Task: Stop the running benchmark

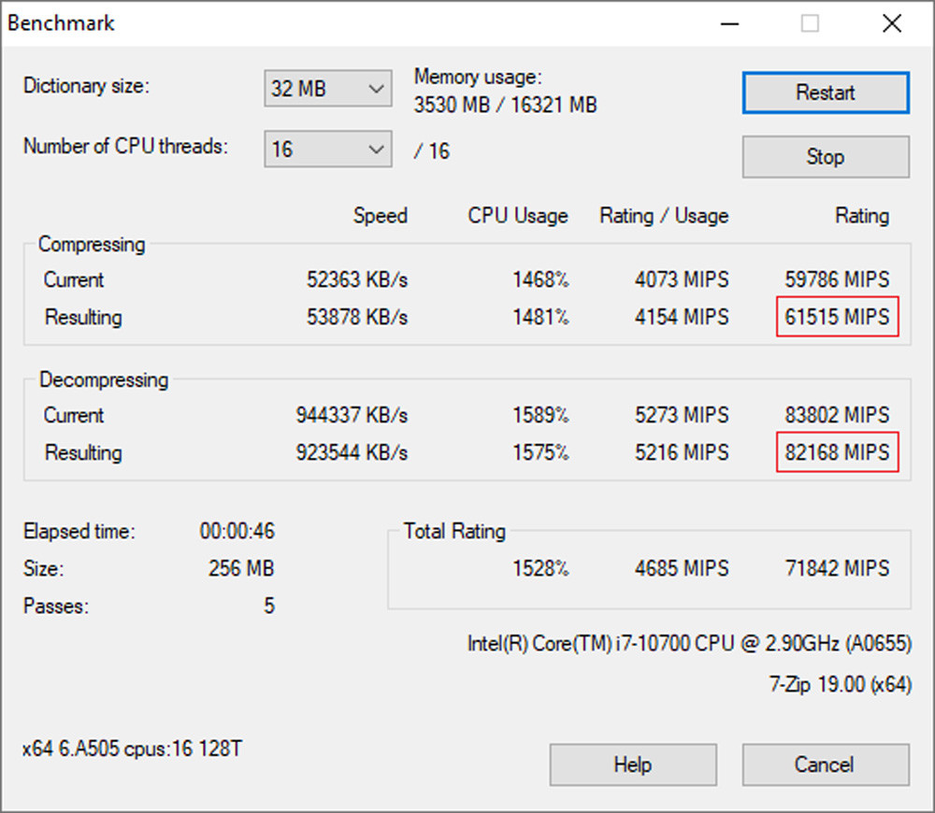Action: tap(825, 157)
